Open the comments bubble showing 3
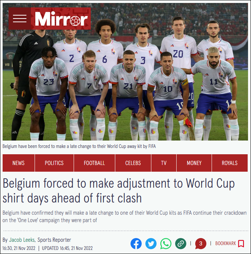This screenshot has height=254, width=251. point(201,244)
